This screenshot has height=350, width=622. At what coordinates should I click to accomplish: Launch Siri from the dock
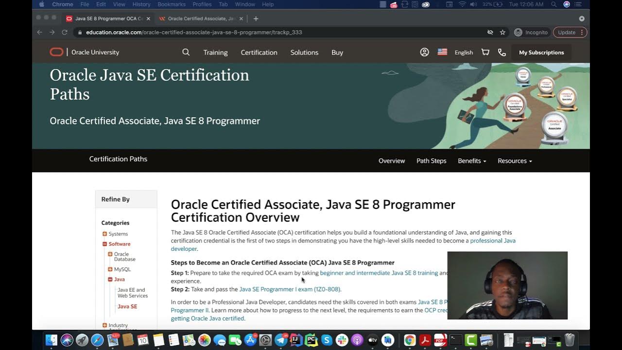[x=67, y=340]
